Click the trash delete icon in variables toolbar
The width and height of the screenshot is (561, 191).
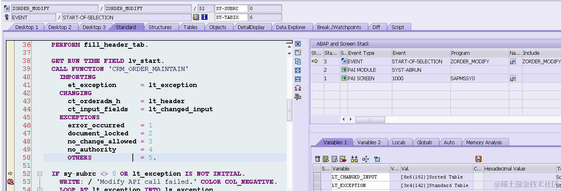pos(318,159)
